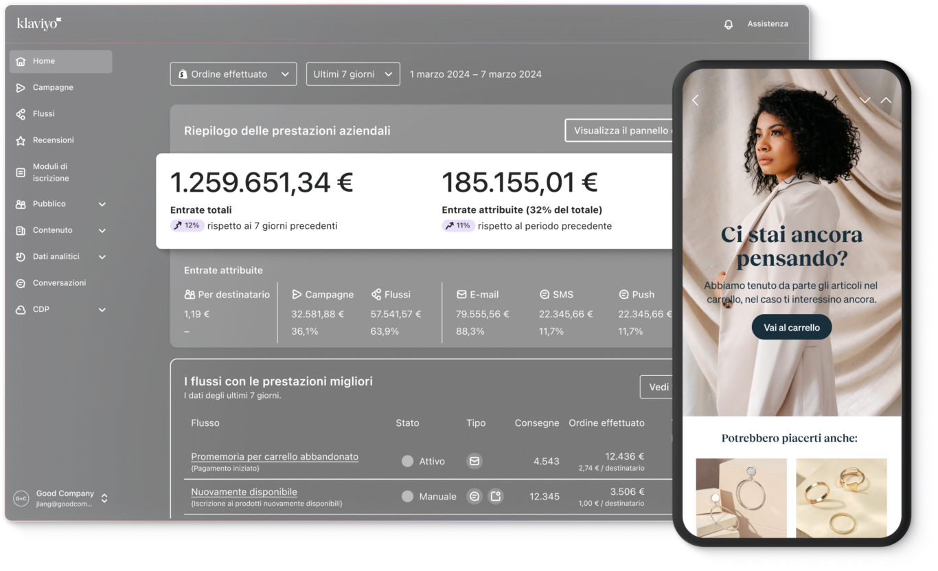Click the E-mail envelope icon

[x=461, y=294]
